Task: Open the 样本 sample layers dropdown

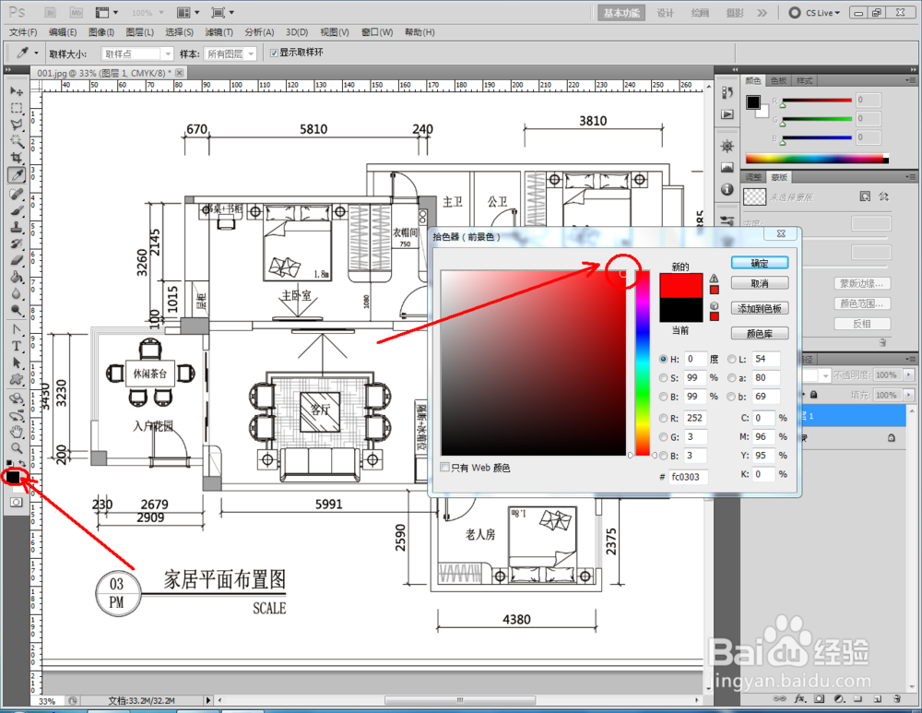Action: [230, 53]
